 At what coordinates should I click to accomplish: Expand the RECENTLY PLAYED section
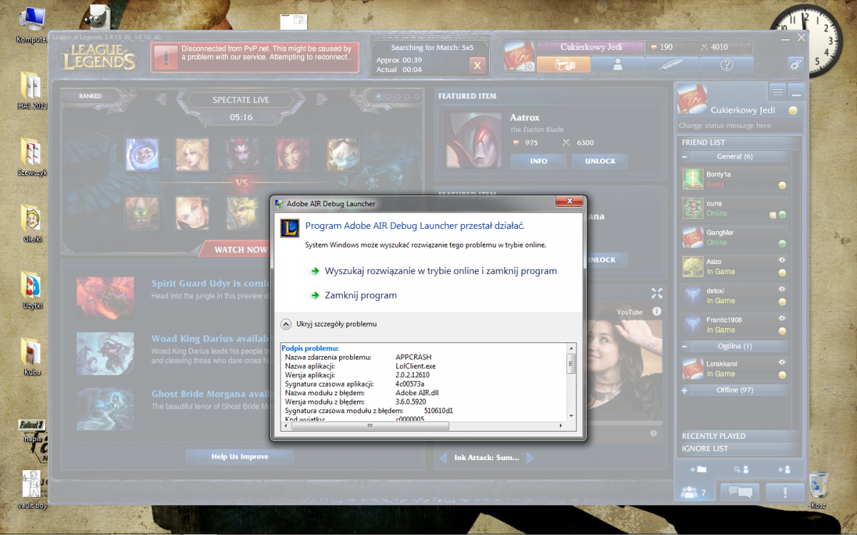click(x=738, y=436)
